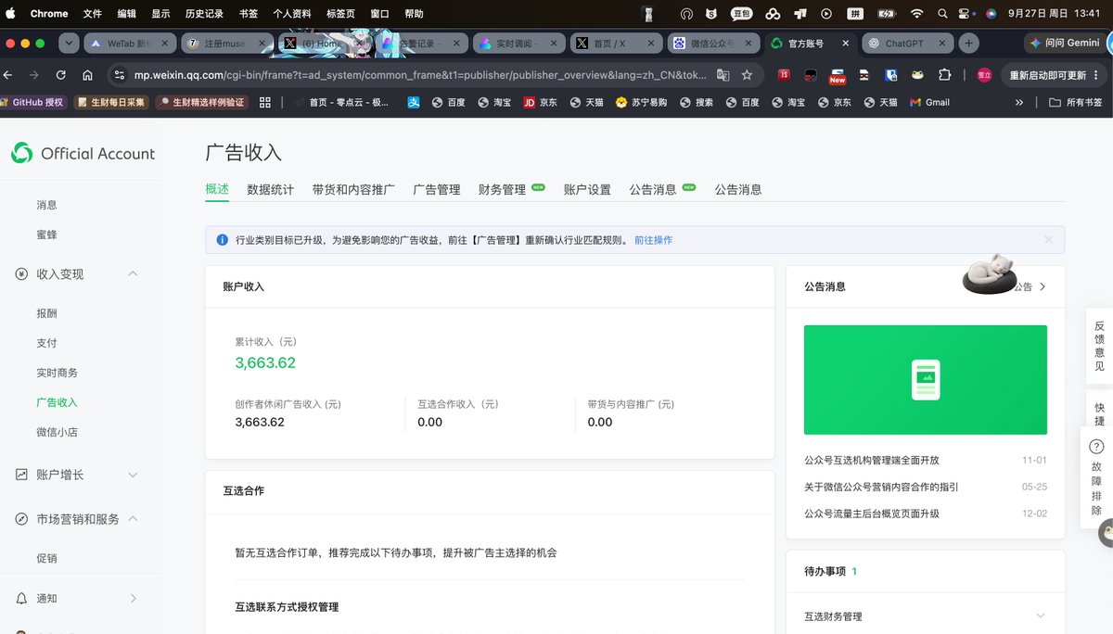
Task: Click the cumulative income value 3,663.62
Action: (x=265, y=363)
